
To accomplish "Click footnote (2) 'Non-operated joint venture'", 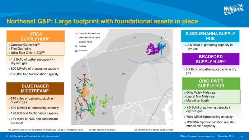I will 102,130.
